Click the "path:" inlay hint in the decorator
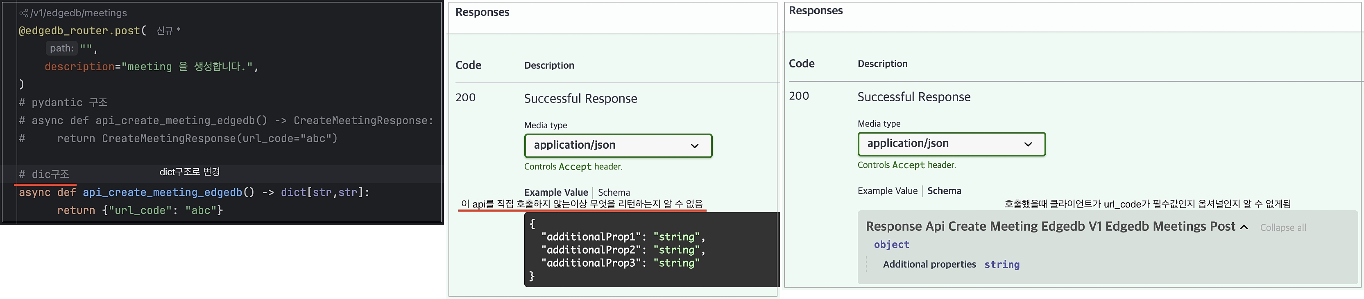Viewport: 1364px width, 299px height. point(61,48)
